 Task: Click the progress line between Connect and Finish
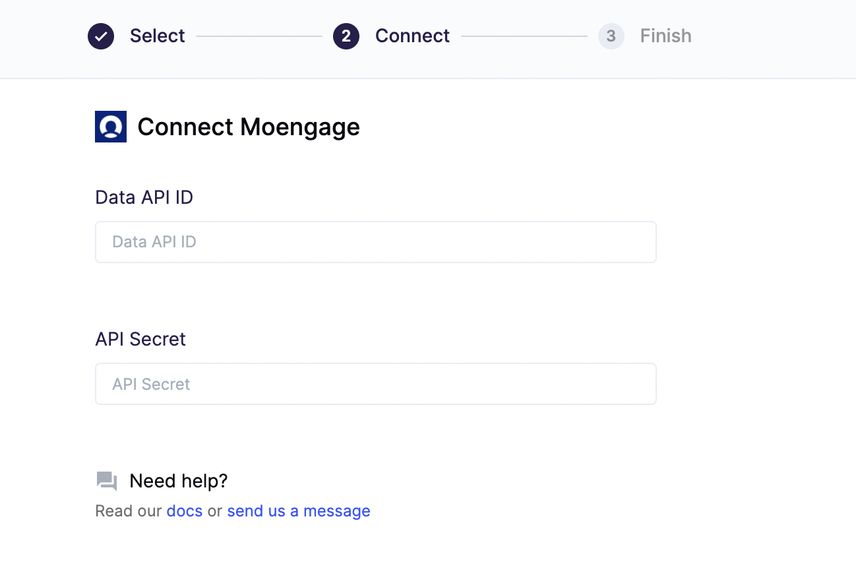[524, 36]
